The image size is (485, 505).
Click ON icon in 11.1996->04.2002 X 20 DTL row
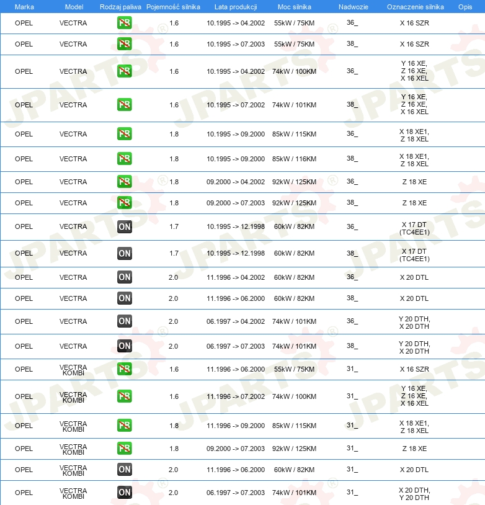coord(124,277)
